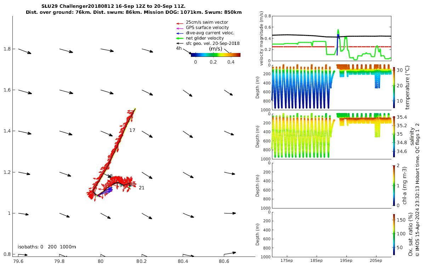The height and width of the screenshot is (265, 425).
Task: Click the Ox. sat. ratio colorbar
Action: coord(394,234)
